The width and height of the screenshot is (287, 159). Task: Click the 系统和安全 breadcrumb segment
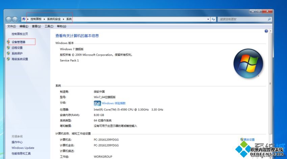click(x=54, y=19)
